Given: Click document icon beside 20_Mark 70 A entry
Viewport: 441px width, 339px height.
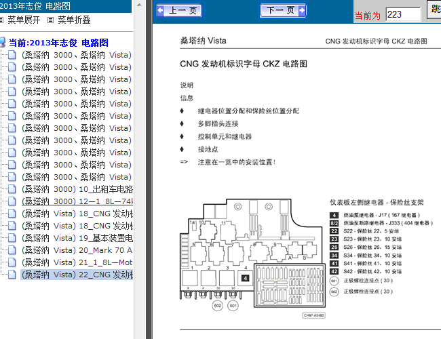Looking at the screenshot, I should click(x=12, y=250).
